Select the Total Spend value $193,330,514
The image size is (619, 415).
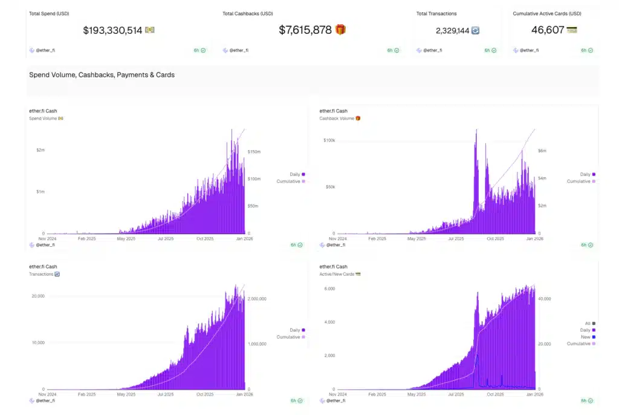tap(112, 30)
